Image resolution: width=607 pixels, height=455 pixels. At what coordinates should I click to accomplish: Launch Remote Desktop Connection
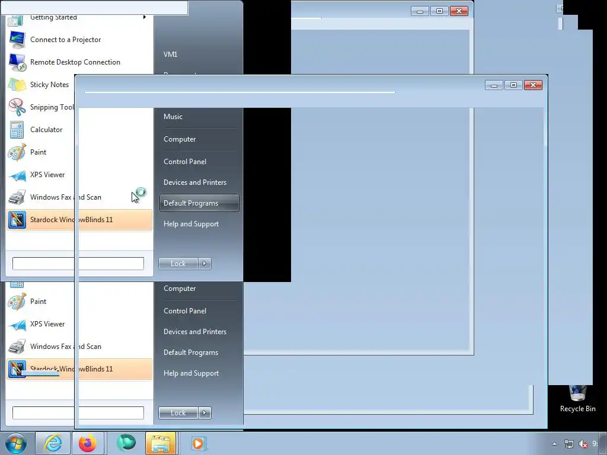[x=79, y=62]
